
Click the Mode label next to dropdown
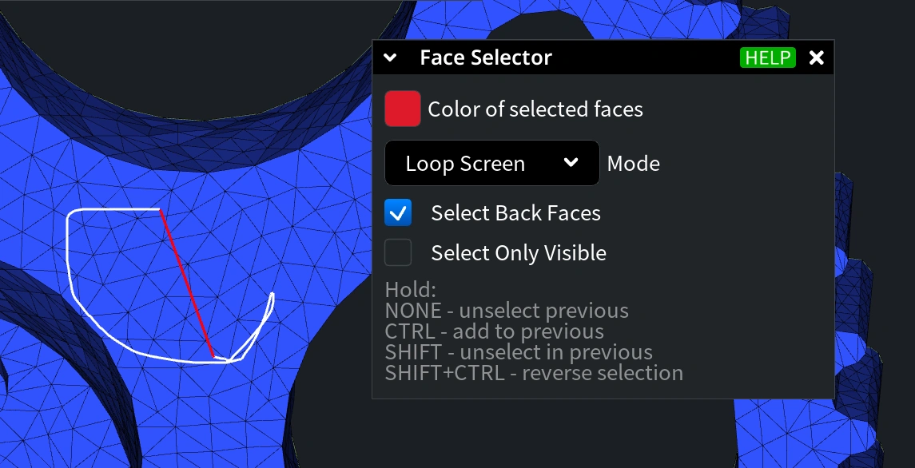pos(633,164)
